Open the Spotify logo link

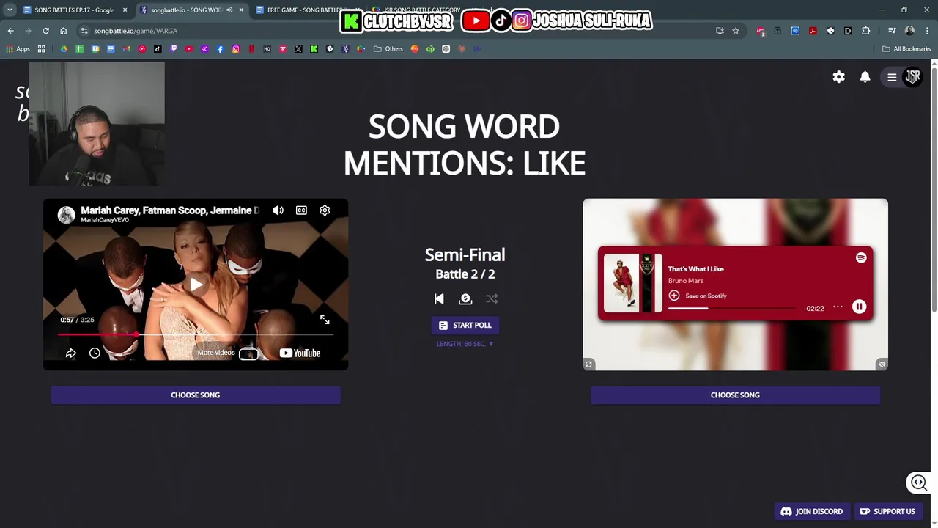tap(861, 257)
